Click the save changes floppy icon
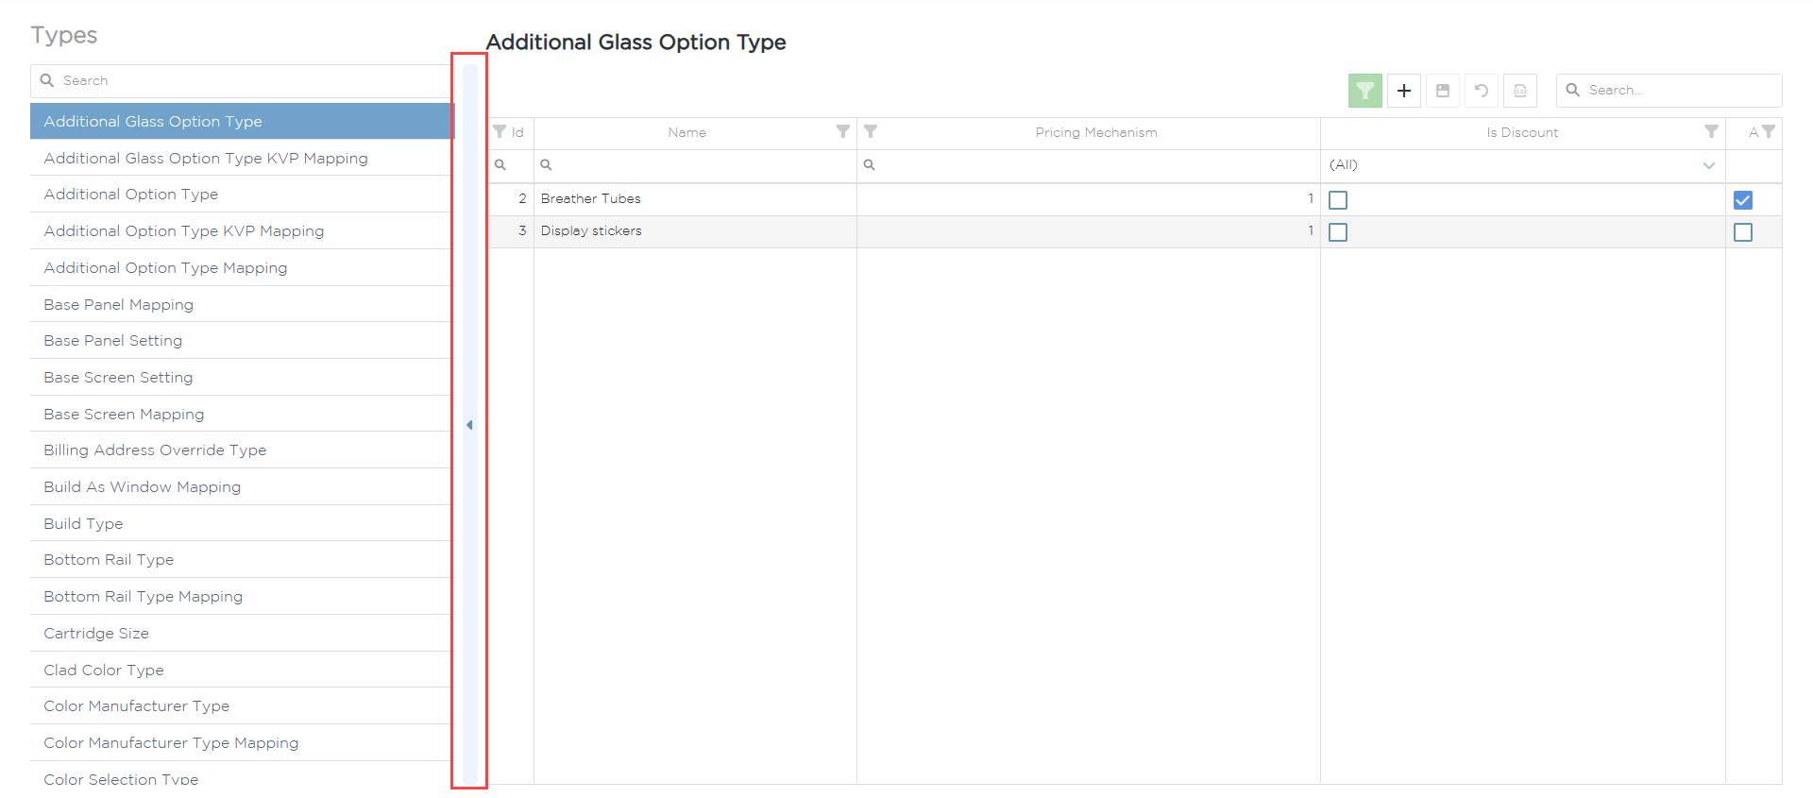 click(1443, 91)
